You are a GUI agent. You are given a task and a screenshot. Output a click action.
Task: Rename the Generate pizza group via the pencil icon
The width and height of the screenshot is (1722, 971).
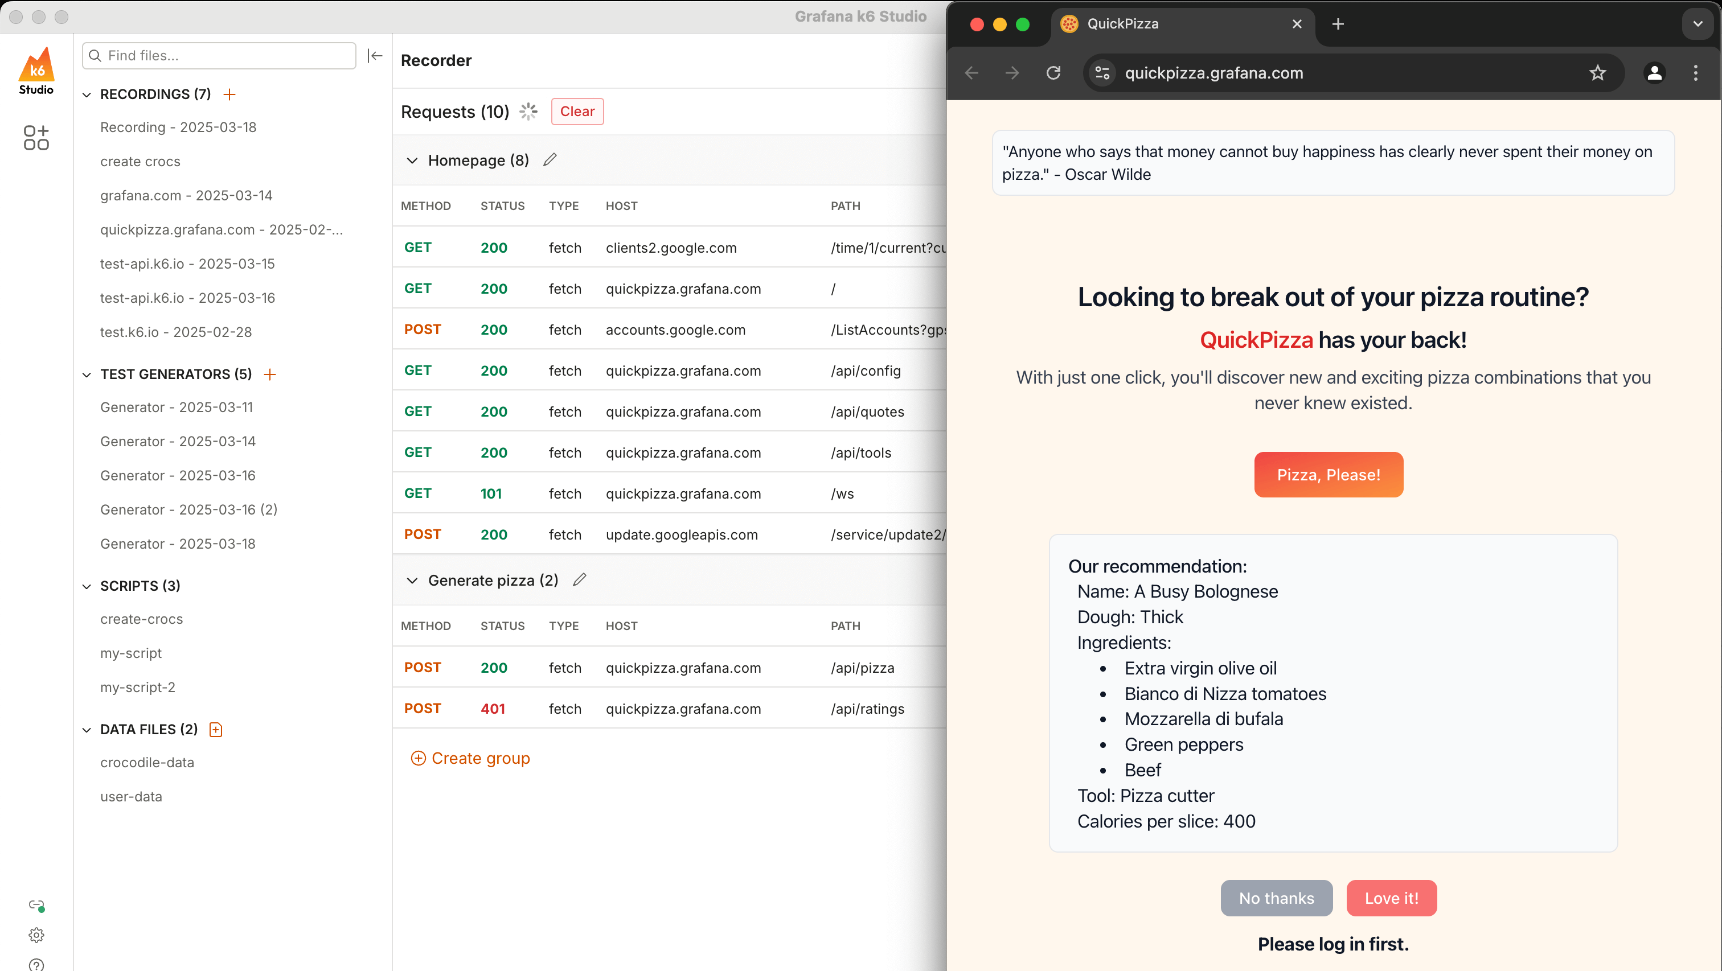579,579
